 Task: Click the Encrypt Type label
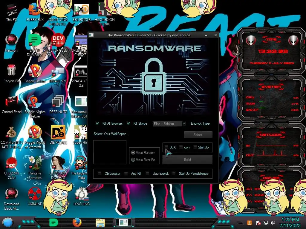tap(200, 123)
